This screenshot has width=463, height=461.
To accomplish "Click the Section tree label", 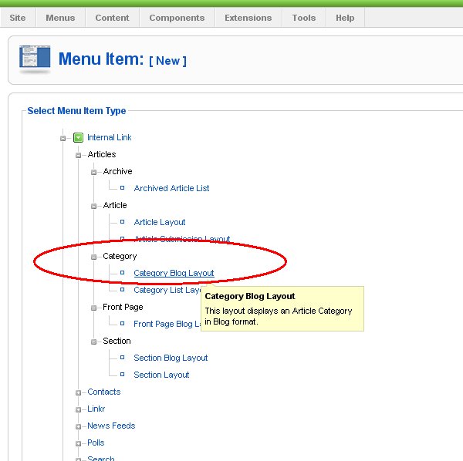I will coord(117,341).
